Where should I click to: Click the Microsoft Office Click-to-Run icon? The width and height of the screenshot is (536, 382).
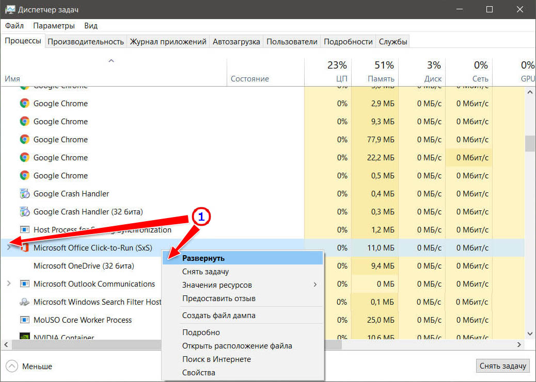coord(25,248)
